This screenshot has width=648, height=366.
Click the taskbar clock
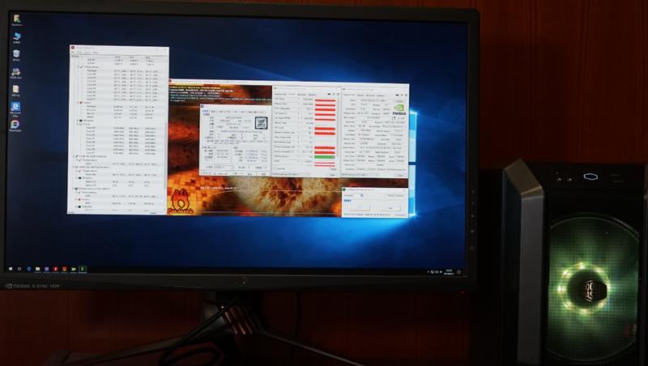(449, 272)
